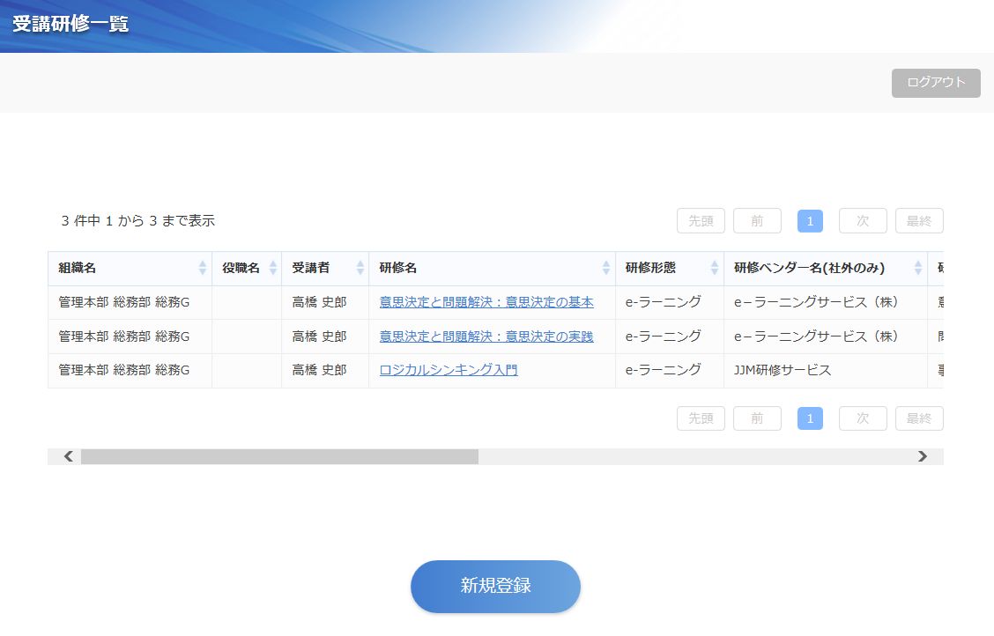The width and height of the screenshot is (994, 636).
Task: Sort by 役職名 column sort icon
Action: coord(272,268)
